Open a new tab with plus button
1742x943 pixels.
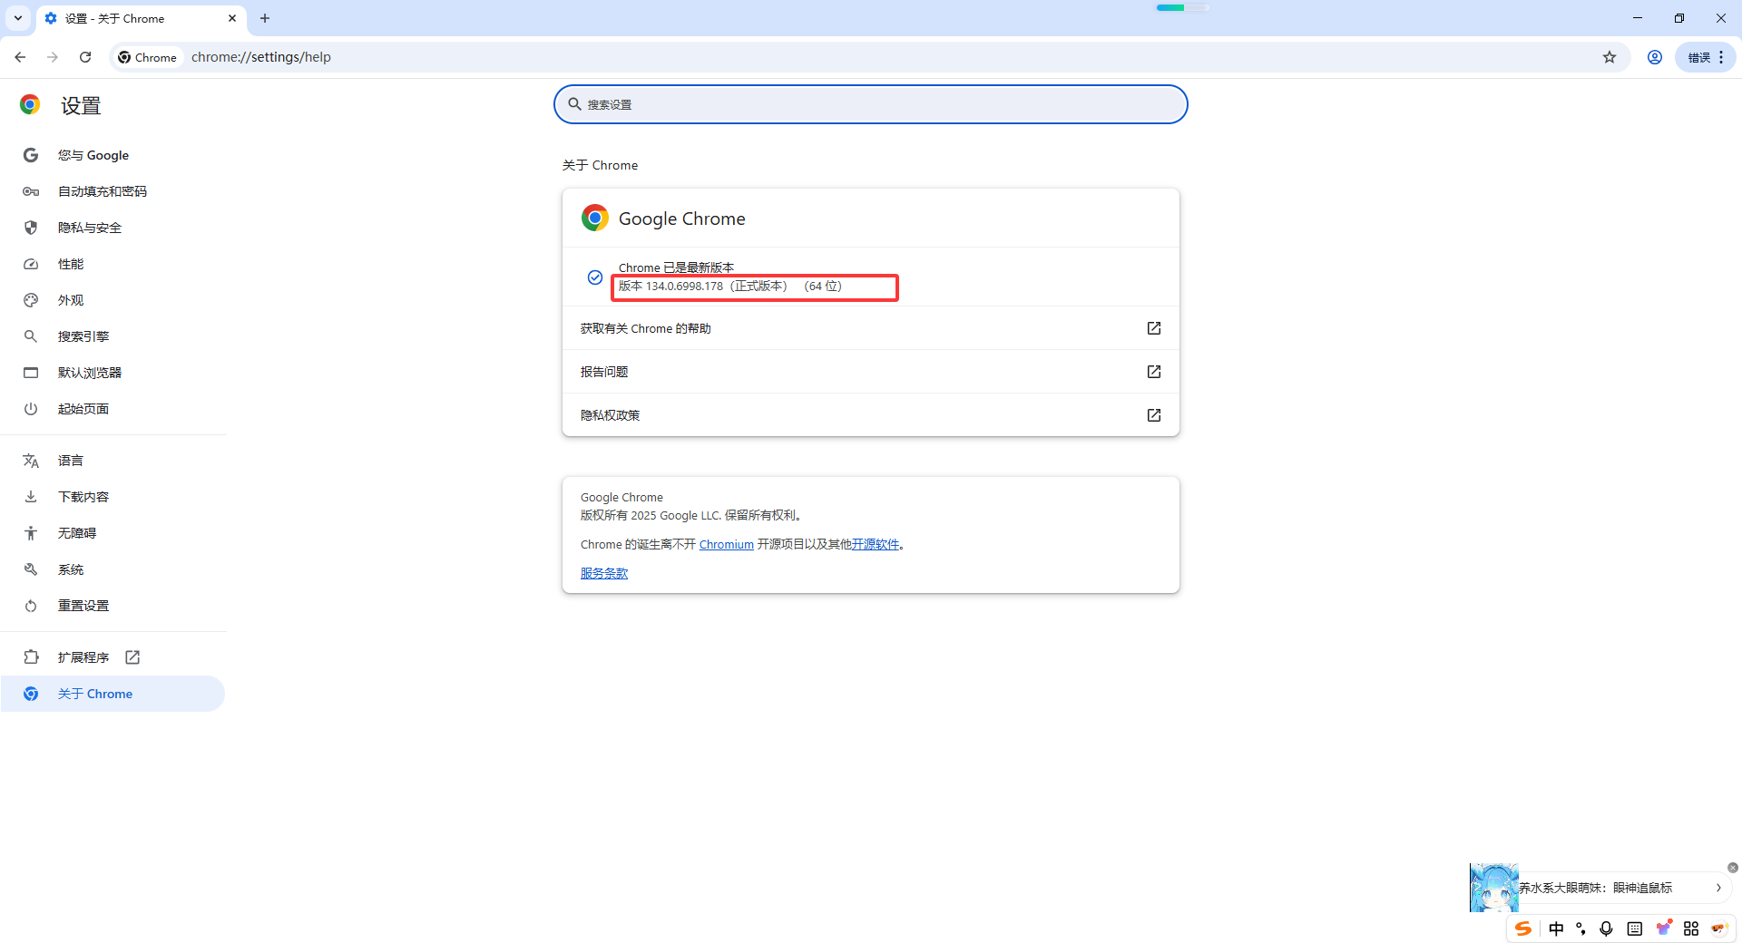click(265, 18)
